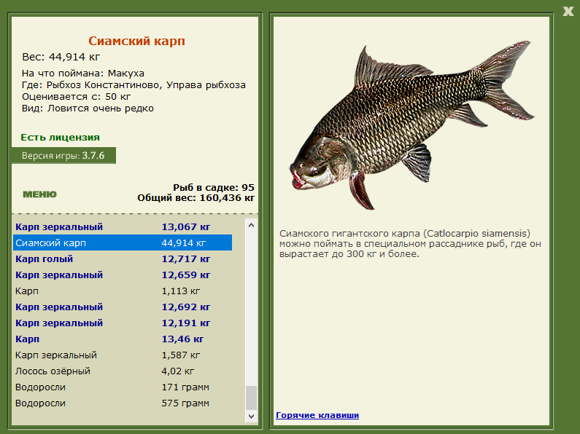Screen dimensions: 580x434
Task: Select Лосось озёрный 4,02 кг entry
Action: [x=123, y=371]
